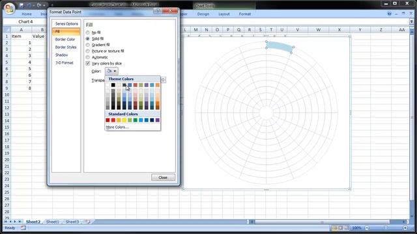Viewport: 417px width, 234px height.
Task: Go to first sheet navigation arrow
Action: pyautogui.click(x=6, y=222)
